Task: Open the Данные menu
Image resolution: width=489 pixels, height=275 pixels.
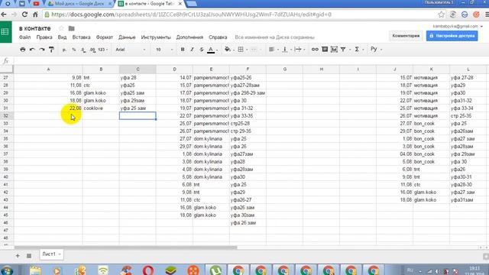Action: [x=127, y=37]
